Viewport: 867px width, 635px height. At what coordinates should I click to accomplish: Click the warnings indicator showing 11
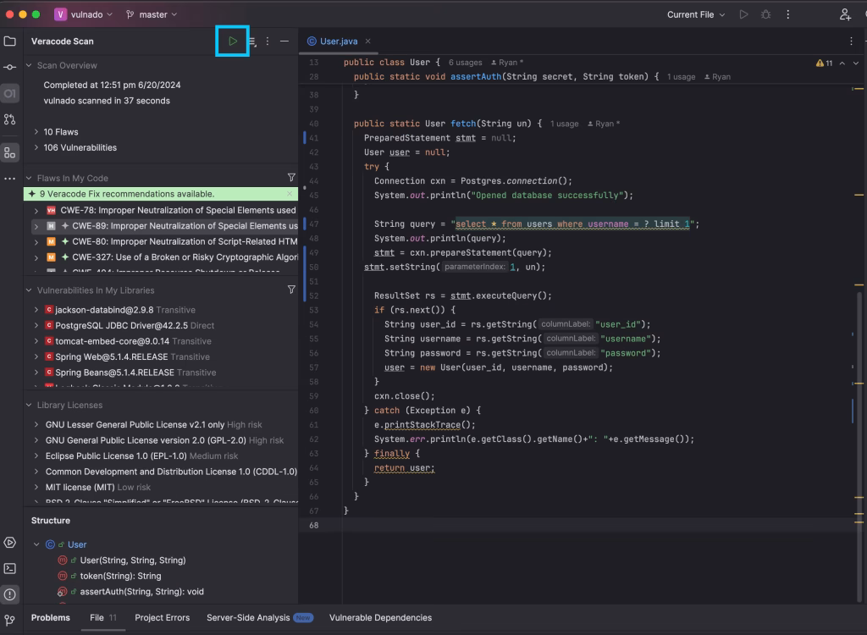click(x=824, y=63)
